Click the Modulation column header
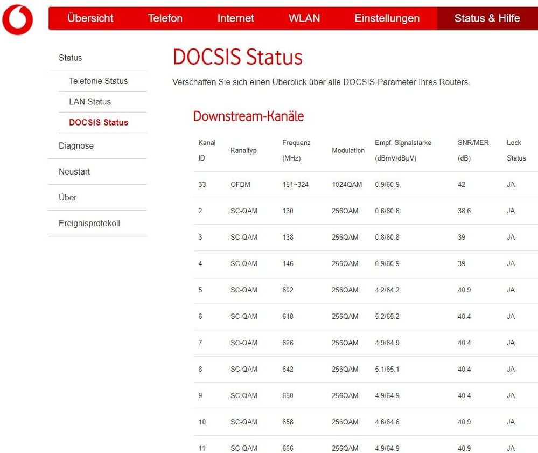 tap(348, 150)
